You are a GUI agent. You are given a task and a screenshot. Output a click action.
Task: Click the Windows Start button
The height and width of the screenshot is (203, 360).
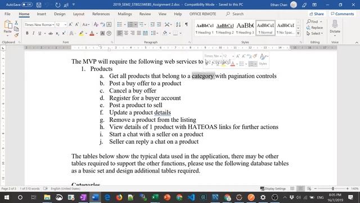(x=6, y=197)
